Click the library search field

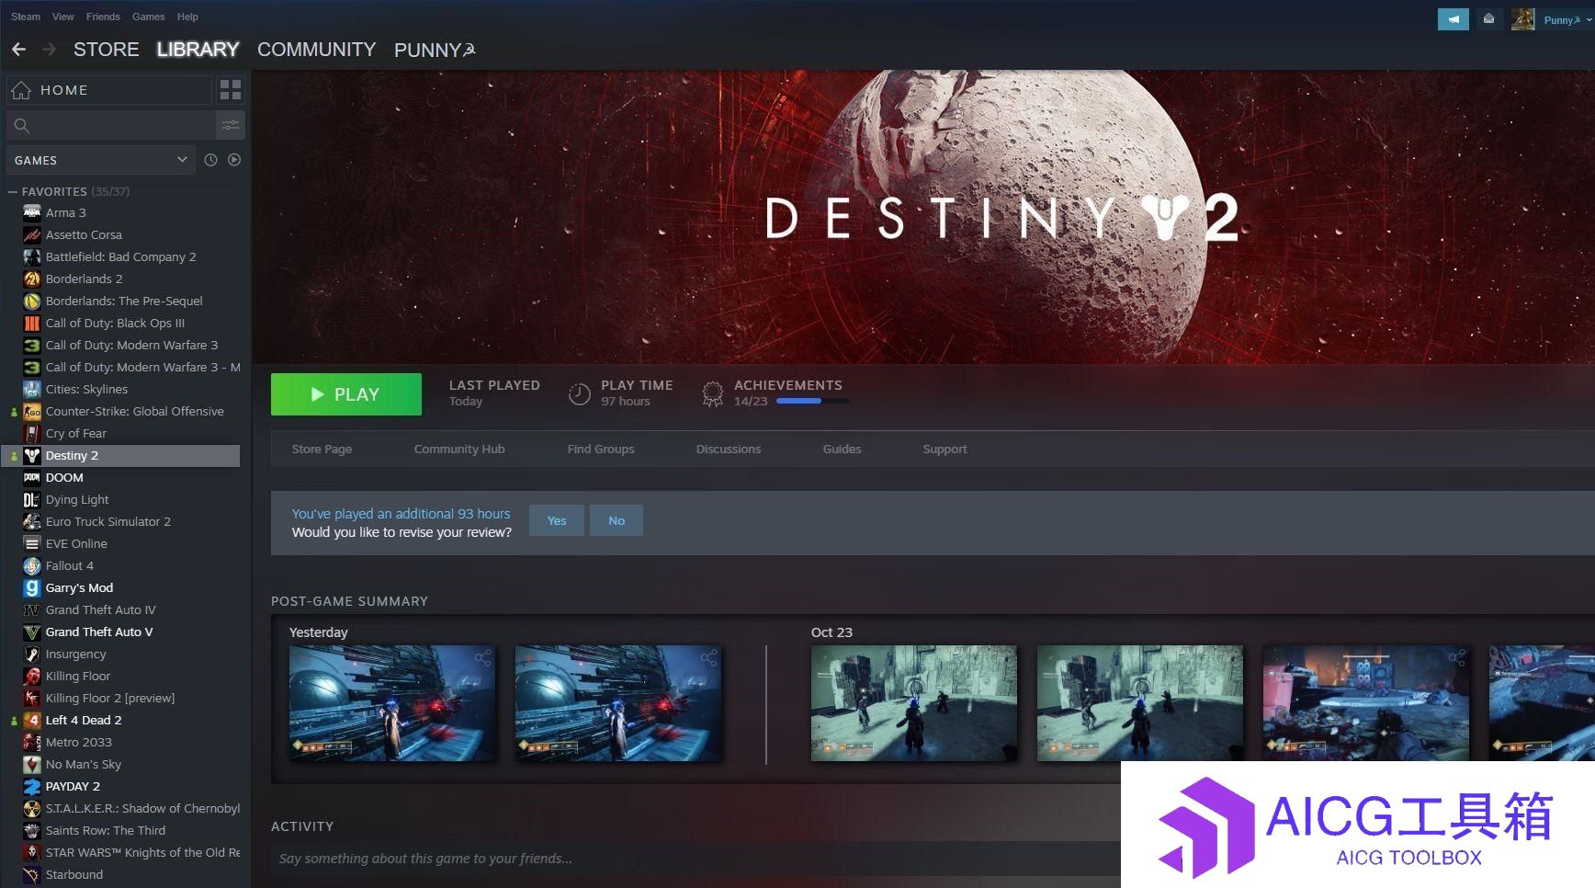point(110,125)
